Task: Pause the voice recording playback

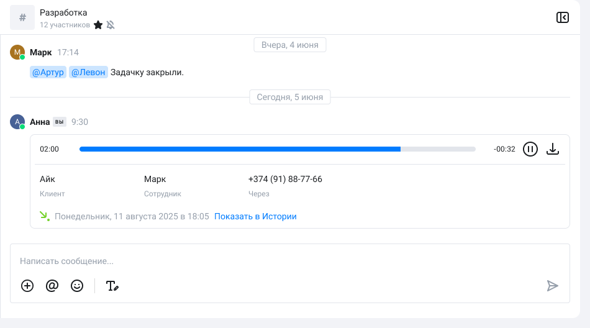Action: [530, 149]
